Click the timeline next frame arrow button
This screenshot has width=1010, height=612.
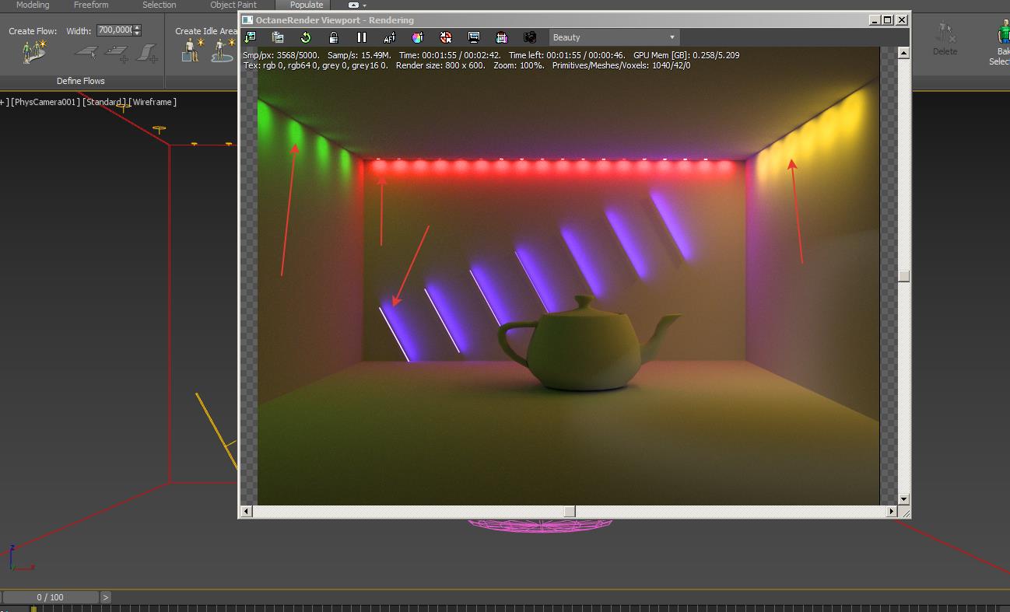[x=105, y=597]
